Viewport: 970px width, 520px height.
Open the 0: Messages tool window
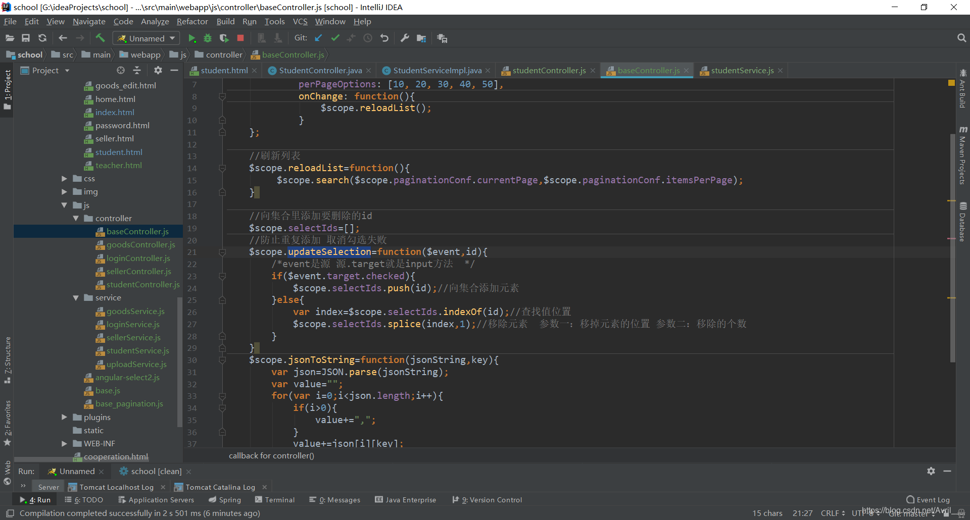pos(335,500)
